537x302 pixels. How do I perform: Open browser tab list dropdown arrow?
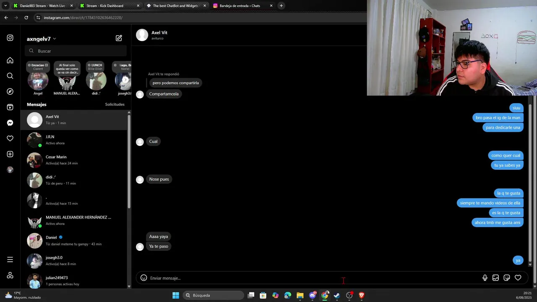[x=5, y=6]
